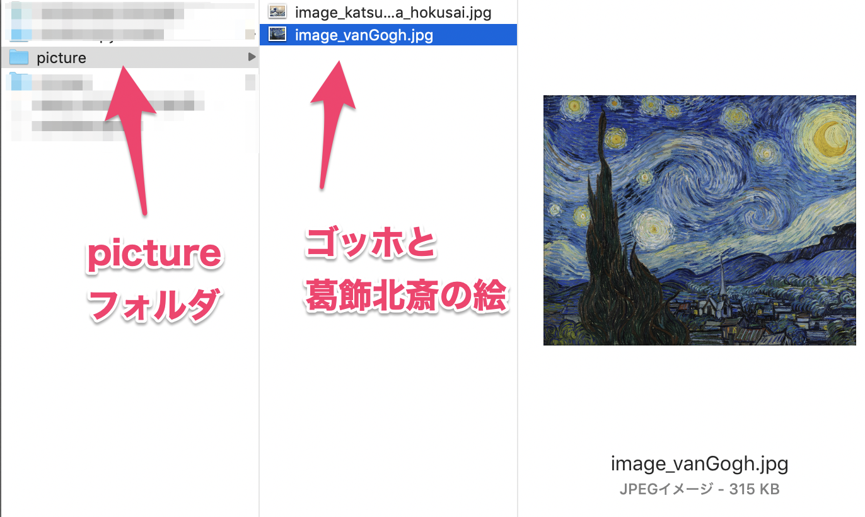Select the picture folder row
The height and width of the screenshot is (517, 865).
point(129,57)
